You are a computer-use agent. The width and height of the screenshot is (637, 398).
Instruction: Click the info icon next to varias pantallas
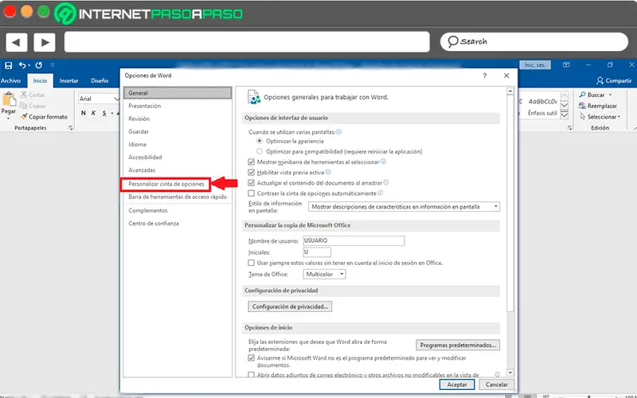(x=339, y=131)
